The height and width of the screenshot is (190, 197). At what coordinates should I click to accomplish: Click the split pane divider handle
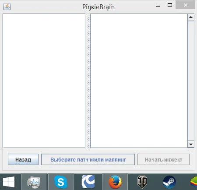click(88, 81)
